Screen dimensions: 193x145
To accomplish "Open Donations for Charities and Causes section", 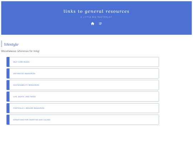I will coord(83,120).
